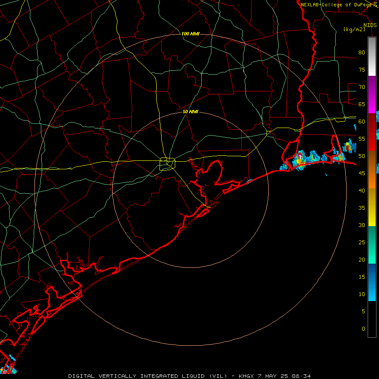
Task: Click the 5 value on the scale
Action: tap(363, 312)
